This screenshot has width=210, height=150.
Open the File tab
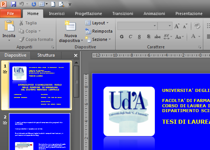tap(10, 13)
